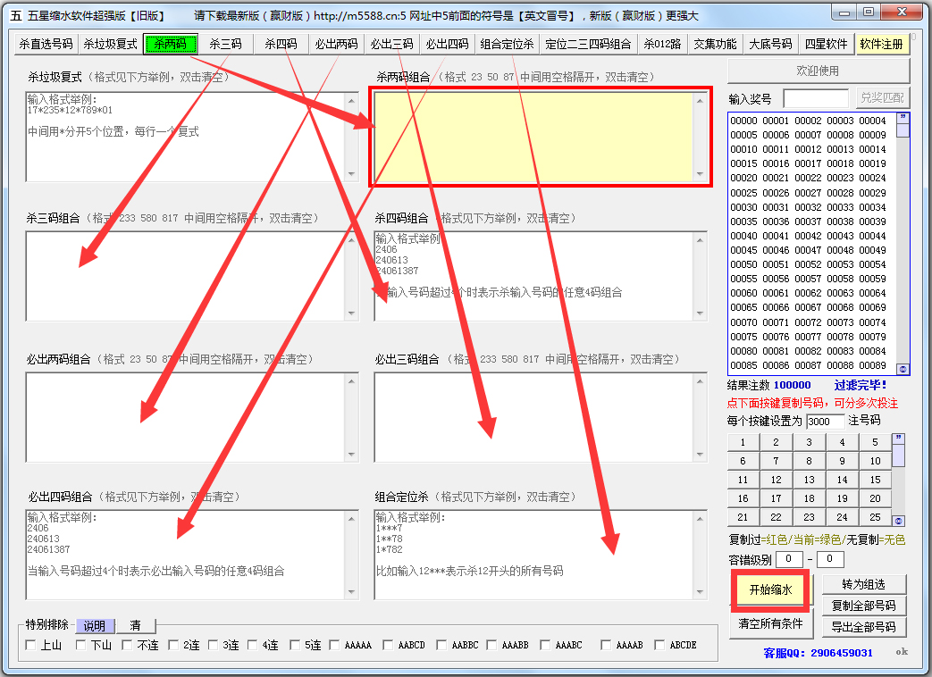Image resolution: width=932 pixels, height=677 pixels.
Task: Check the AABCD pattern exclusion box
Action: (389, 645)
